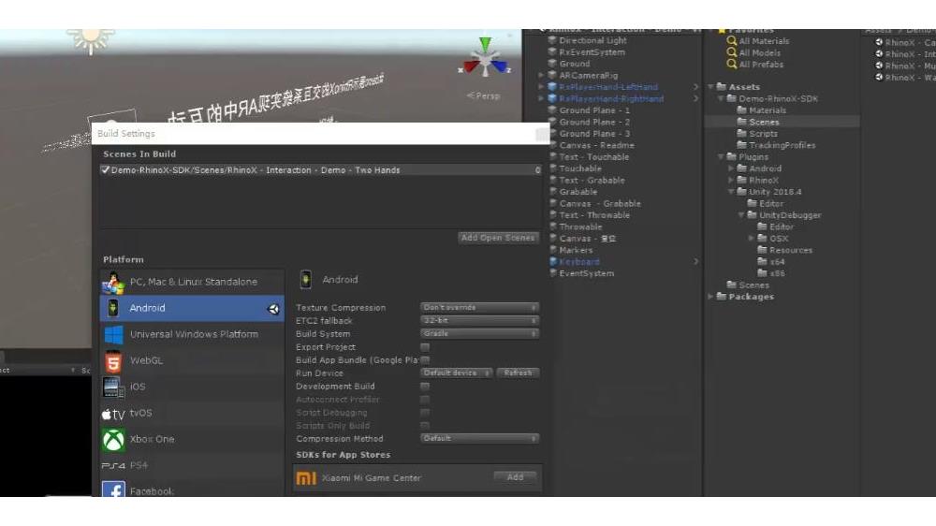Select Throwable object in hierarchy
This screenshot has width=936, height=526.
581,227
